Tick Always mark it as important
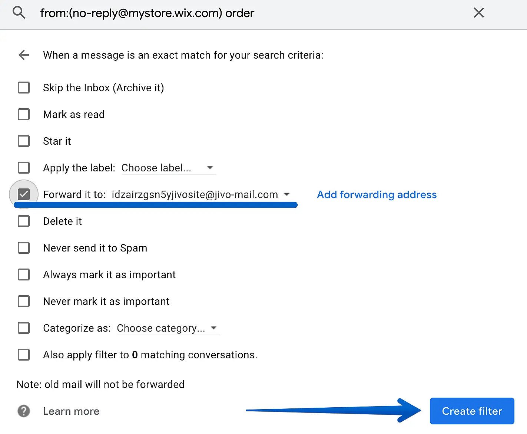This screenshot has height=434, width=527. click(x=24, y=274)
